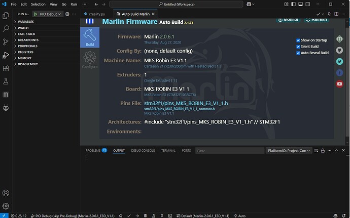Open the File menu
This screenshot has height=218, width=350.
pos(14,4)
